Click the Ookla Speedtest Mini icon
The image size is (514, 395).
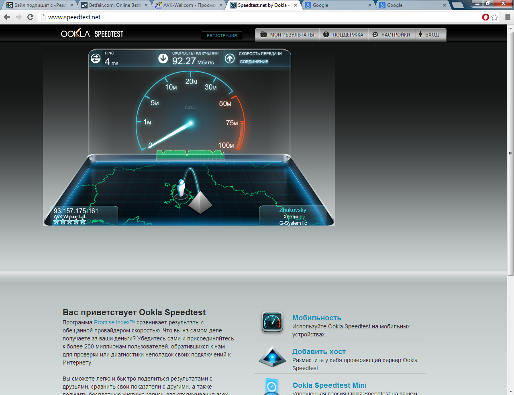(272, 386)
